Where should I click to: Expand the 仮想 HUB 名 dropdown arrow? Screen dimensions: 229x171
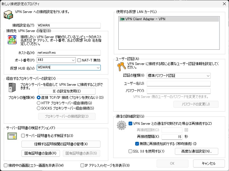tap(98, 68)
